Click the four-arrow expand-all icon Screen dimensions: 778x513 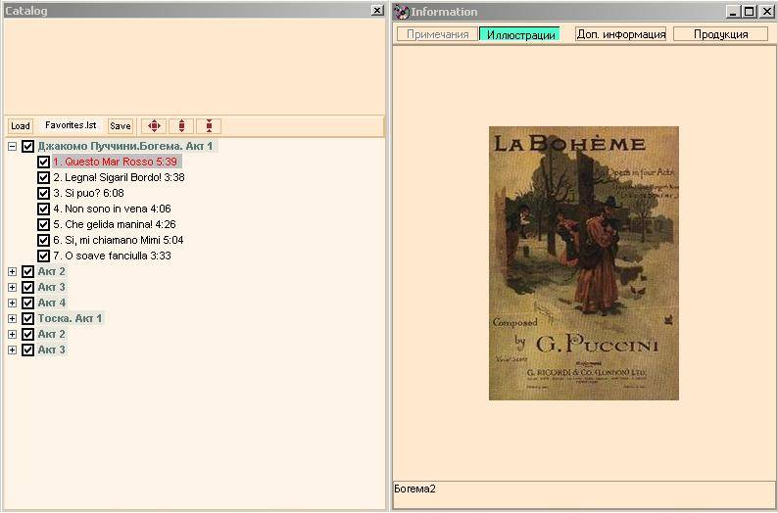pos(154,126)
